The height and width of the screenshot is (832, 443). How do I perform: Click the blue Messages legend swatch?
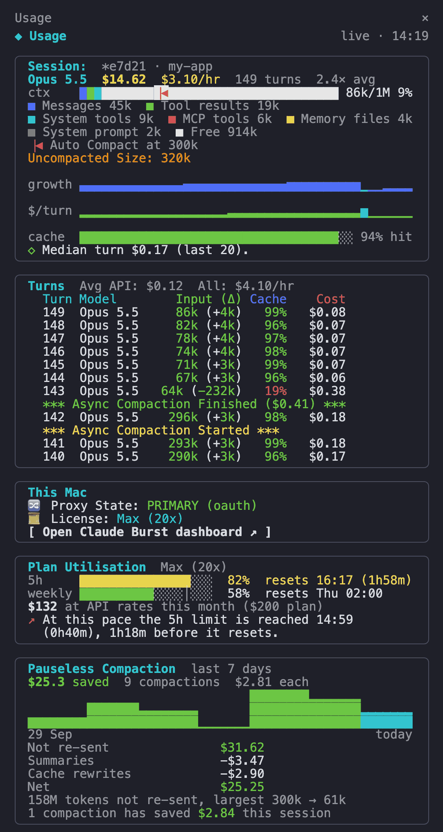pyautogui.click(x=32, y=106)
